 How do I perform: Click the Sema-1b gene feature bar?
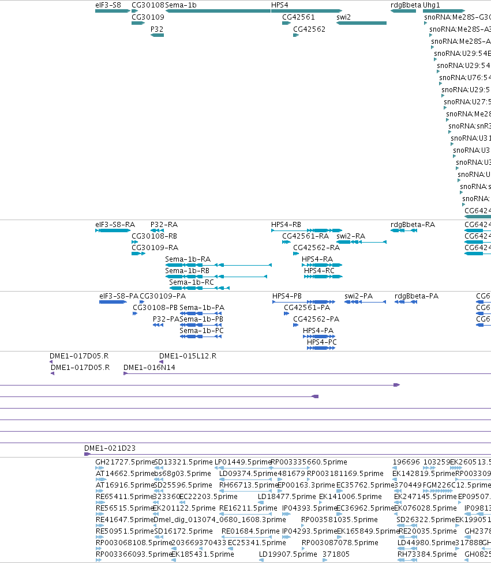(x=218, y=11)
